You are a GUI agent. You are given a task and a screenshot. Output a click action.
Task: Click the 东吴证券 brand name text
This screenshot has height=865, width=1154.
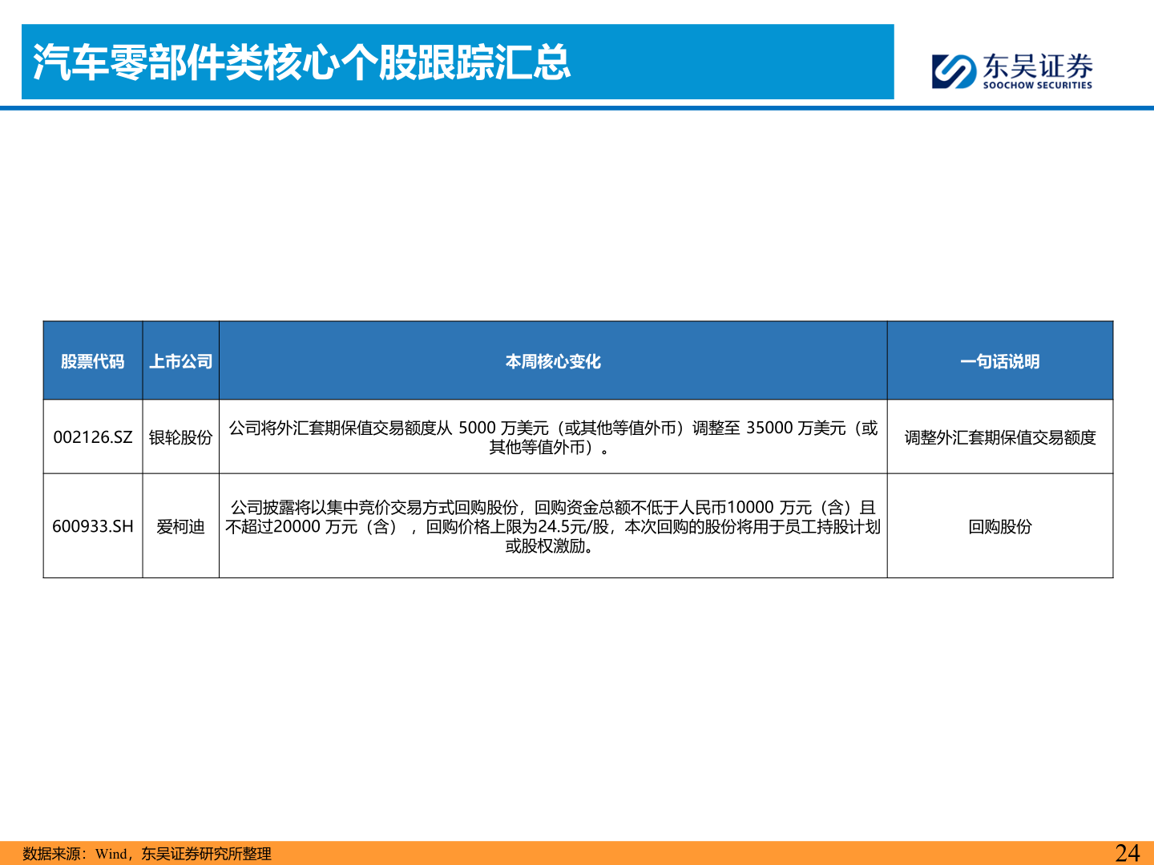[1038, 66]
